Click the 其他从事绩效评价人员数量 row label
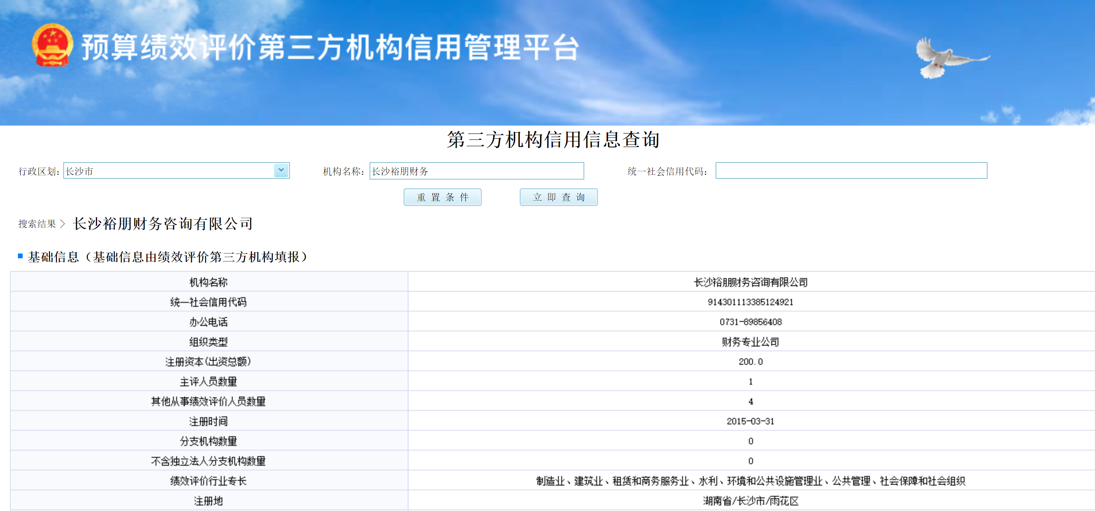This screenshot has width=1095, height=511. pos(208,401)
